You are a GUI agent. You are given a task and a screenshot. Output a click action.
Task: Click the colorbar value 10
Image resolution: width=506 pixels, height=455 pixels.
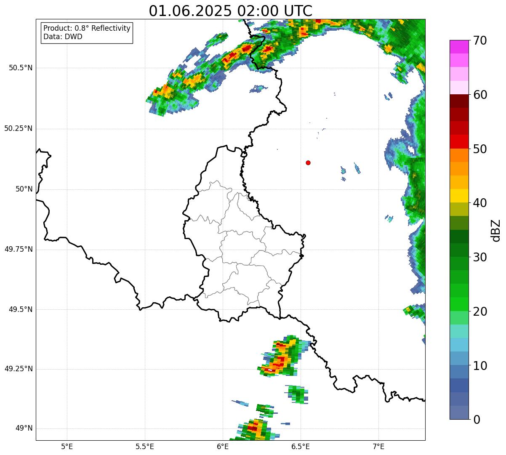480,366
